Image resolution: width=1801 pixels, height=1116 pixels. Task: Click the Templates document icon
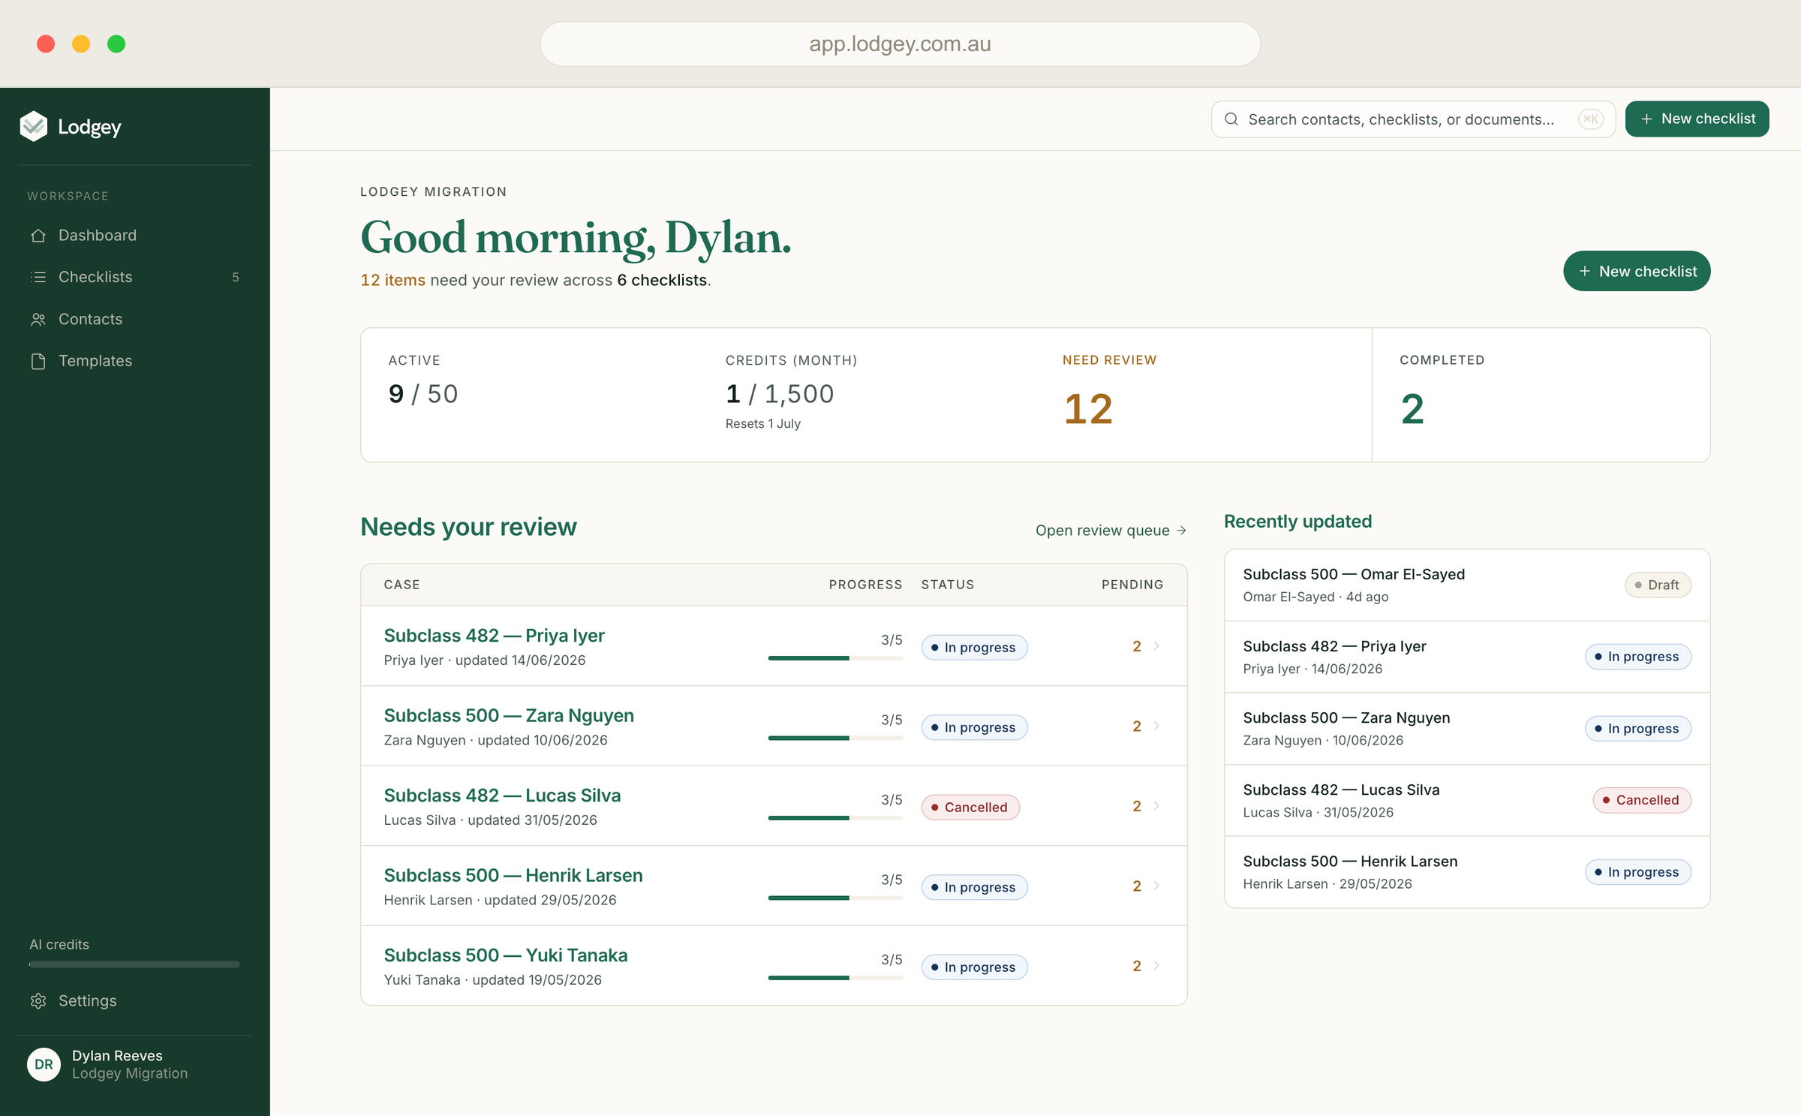coord(38,361)
